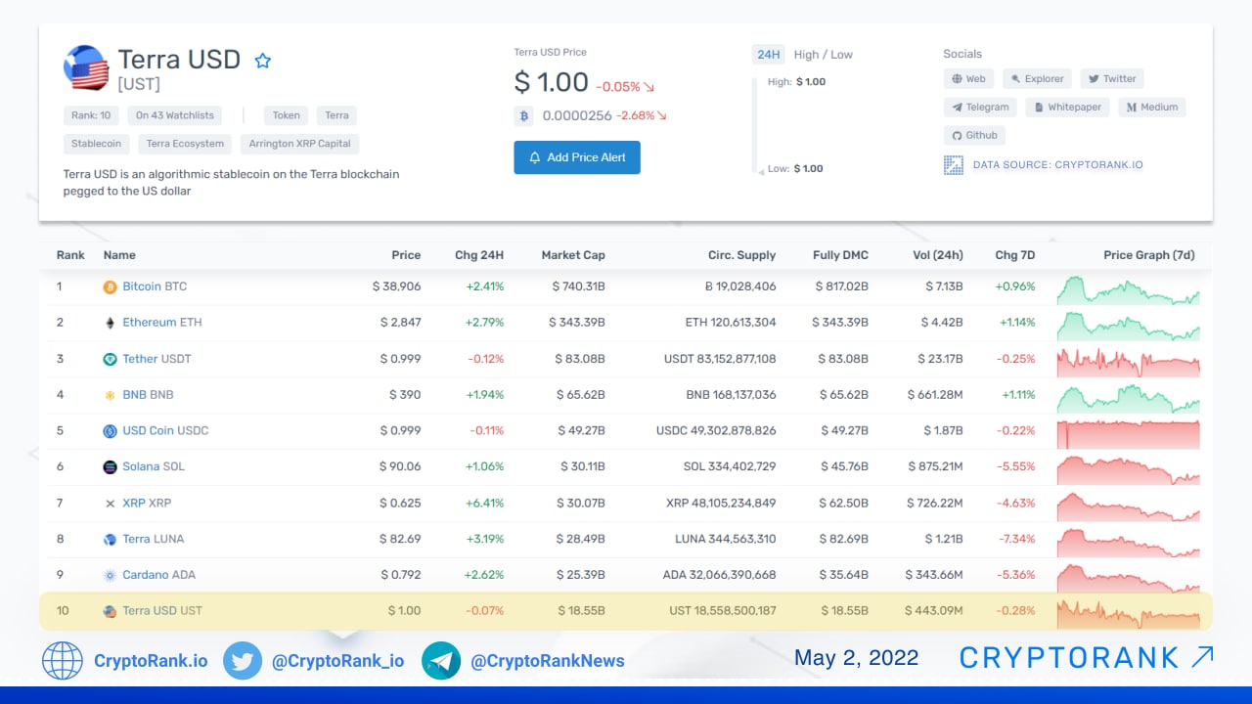
Task: Select the 24H High/Low period tab
Action: pos(768,55)
